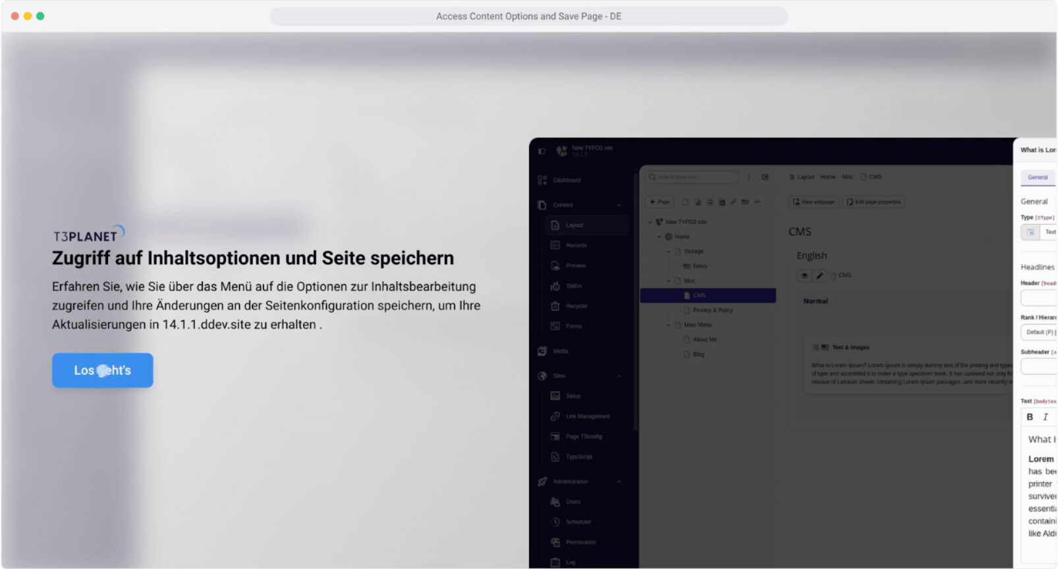Toggle the module menu sidebar icon
Viewport: 1058px width, 569px height.
(x=542, y=151)
